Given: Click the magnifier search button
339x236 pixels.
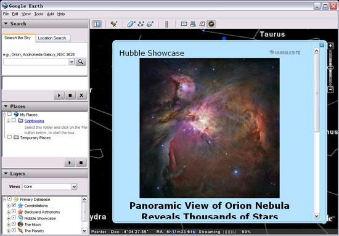Looking at the screenshot, I should click(81, 62).
